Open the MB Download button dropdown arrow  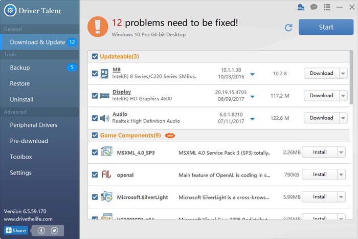(x=343, y=73)
